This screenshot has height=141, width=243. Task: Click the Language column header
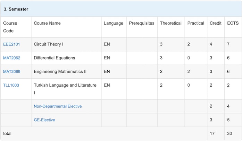click(114, 23)
